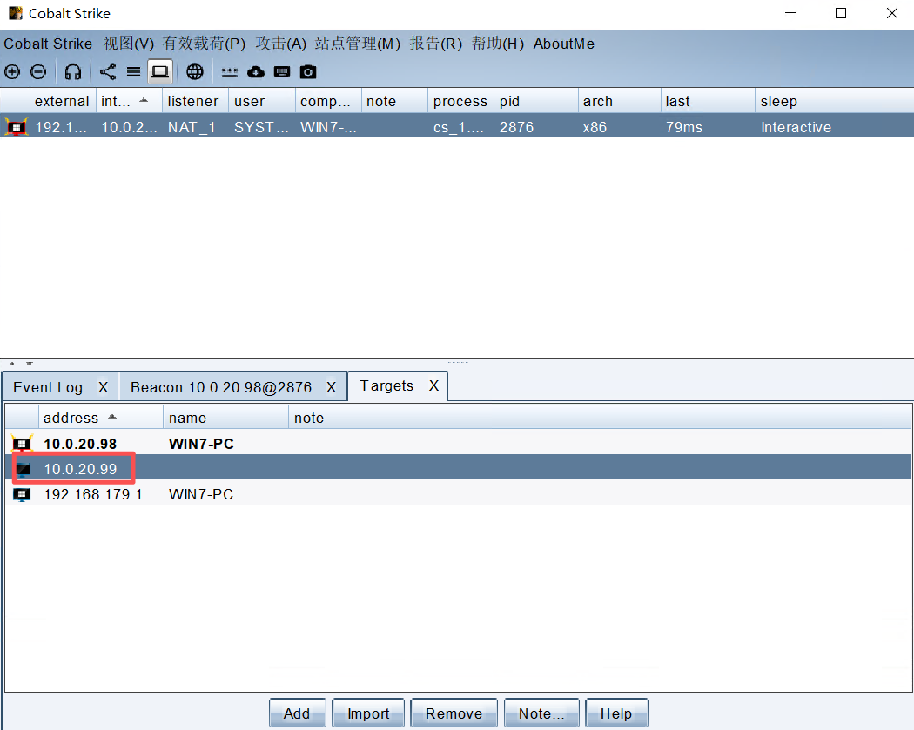This screenshot has height=730, width=914.
Task: Select target address 10.0.20.98
Action: (x=80, y=444)
